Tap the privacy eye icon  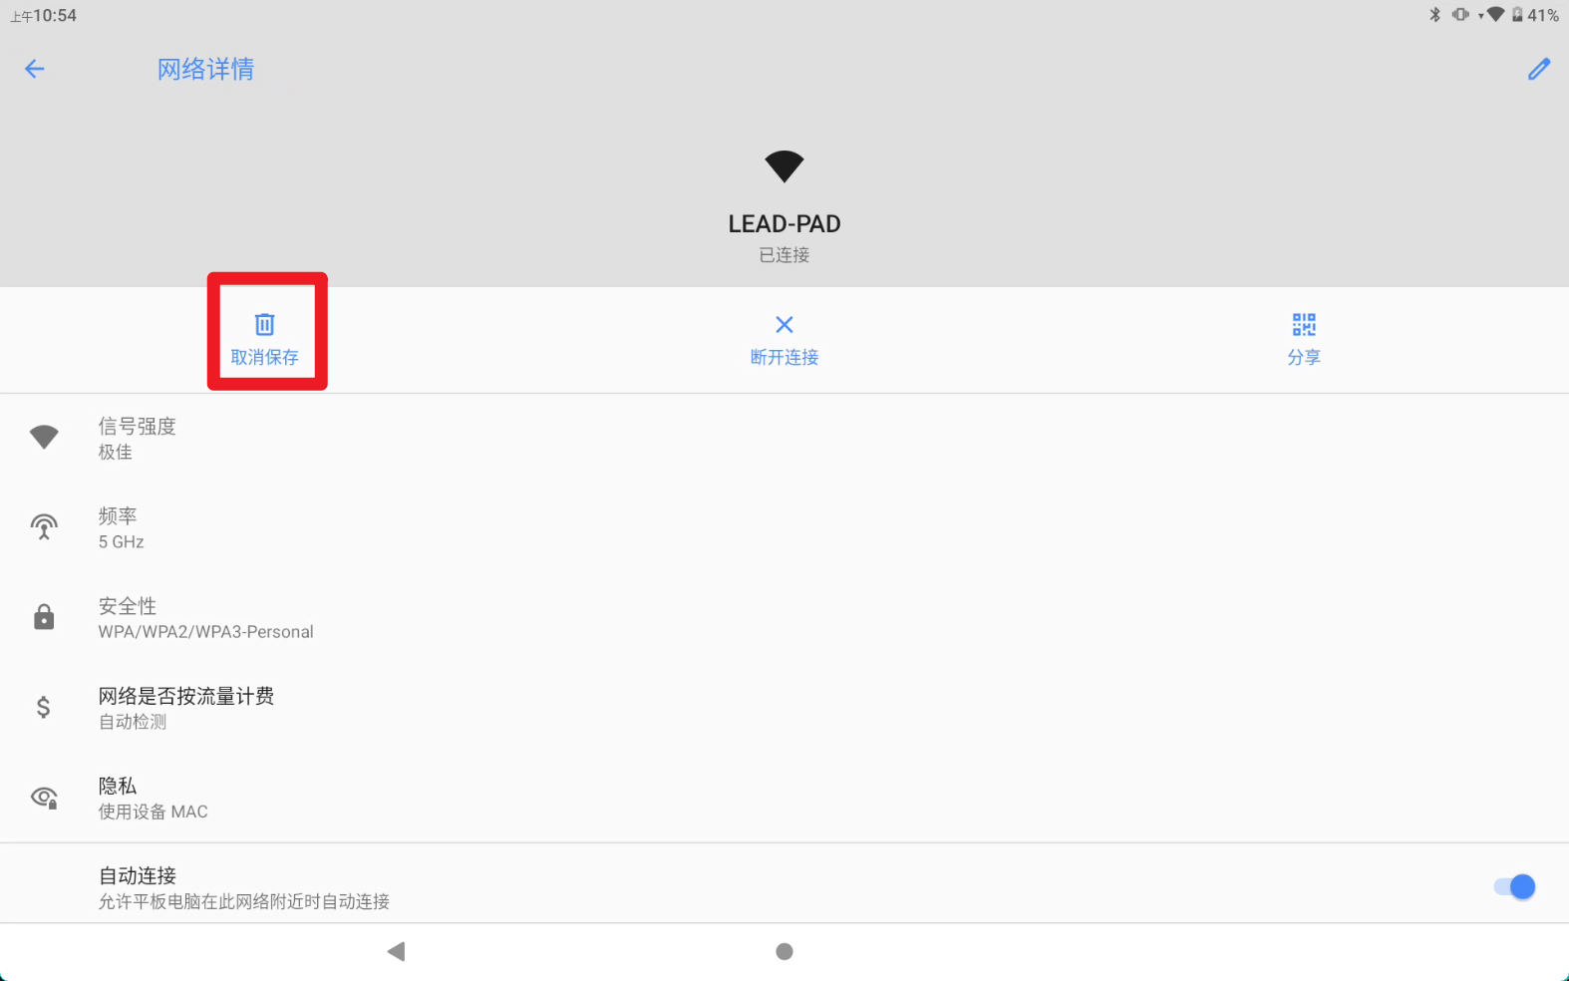(44, 797)
